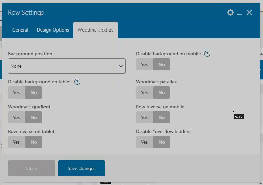
Task: Click the Background position label
Action: pos(30,54)
